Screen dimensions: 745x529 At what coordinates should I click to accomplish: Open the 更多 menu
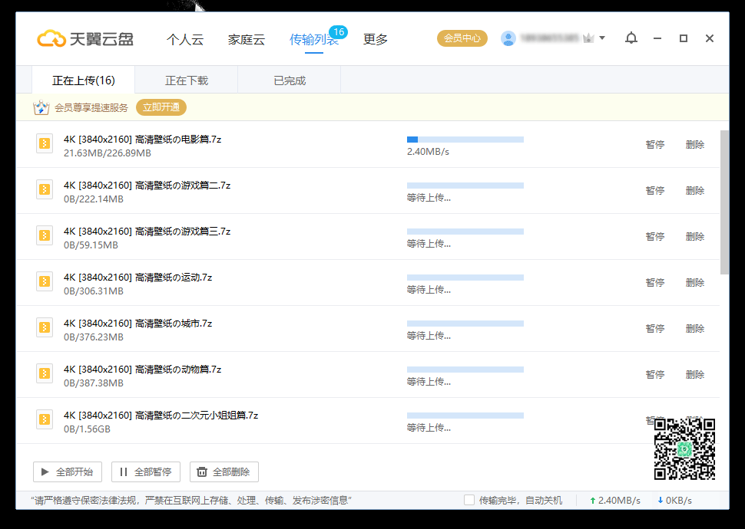[376, 40]
